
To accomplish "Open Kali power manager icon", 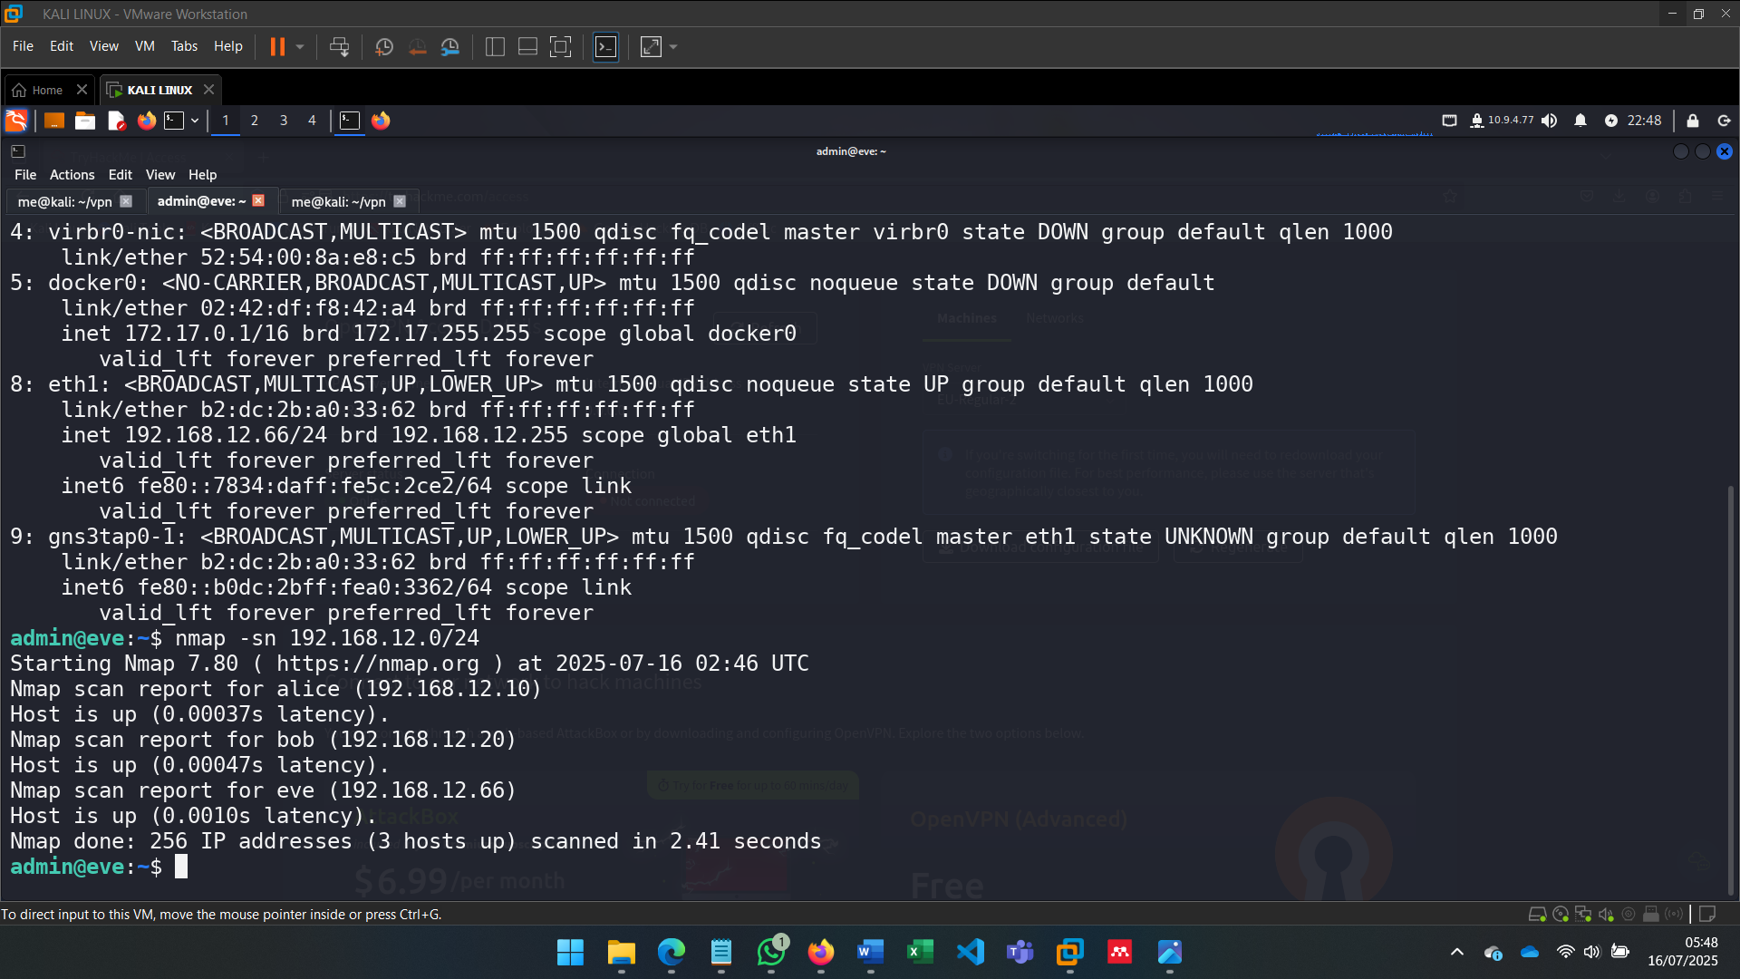I will coord(1610,121).
